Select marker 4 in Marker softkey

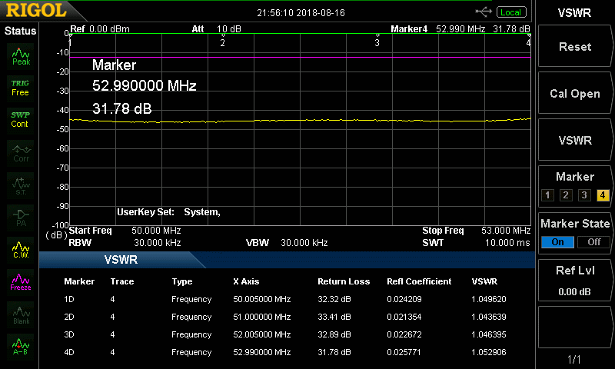603,194
